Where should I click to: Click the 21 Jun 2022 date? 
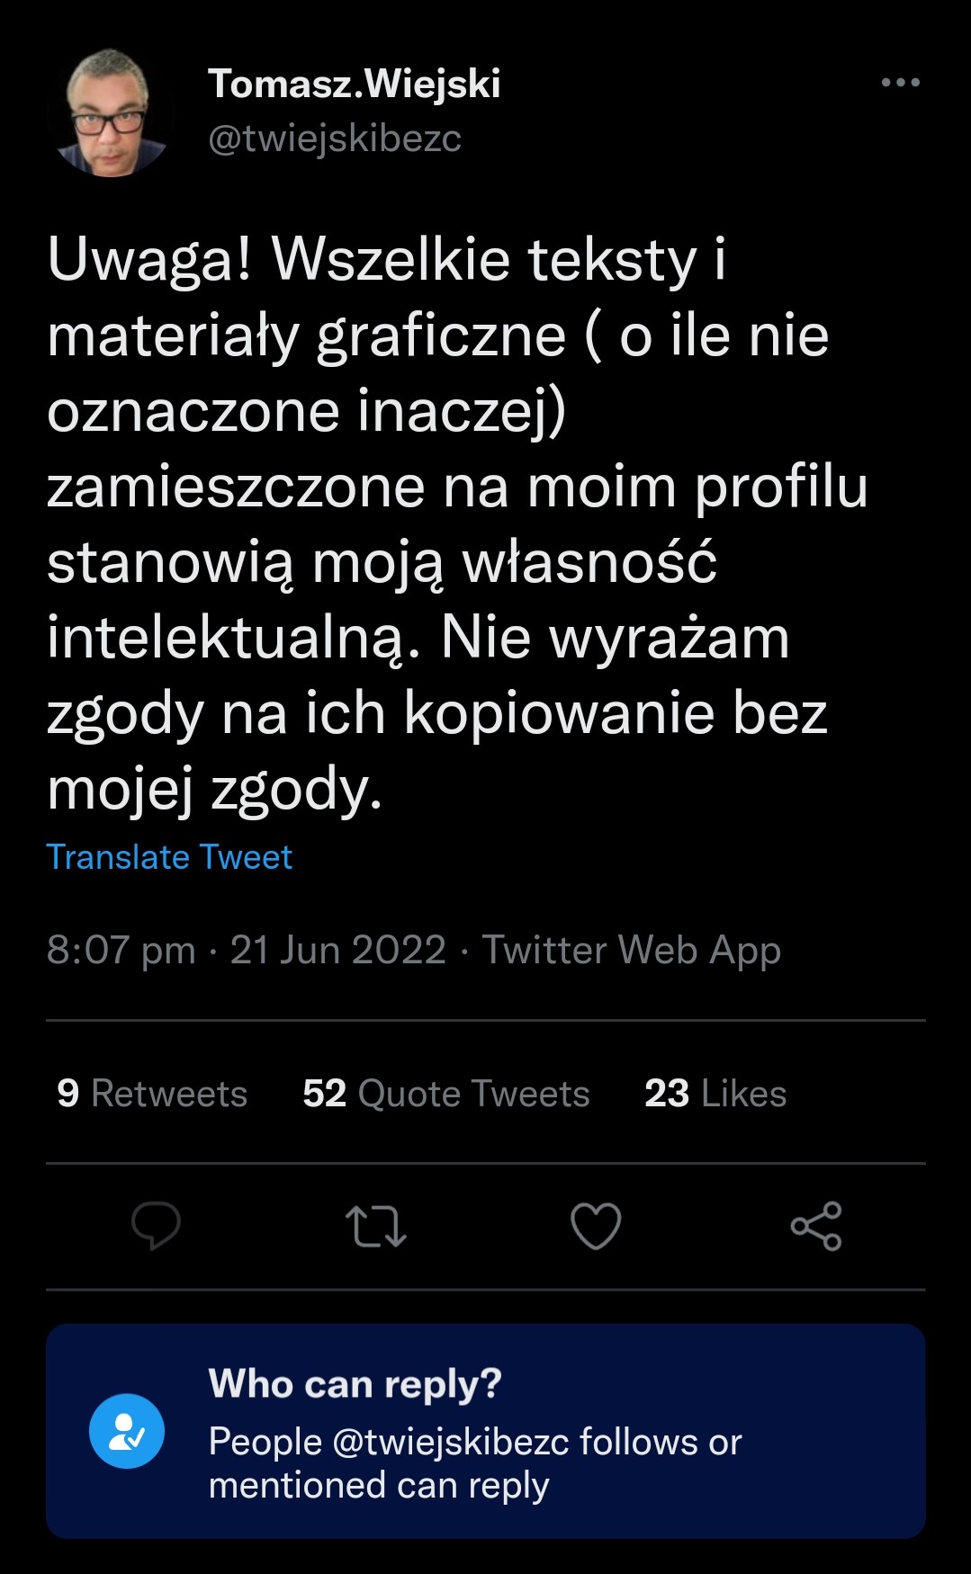[337, 950]
